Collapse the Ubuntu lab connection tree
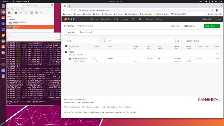Image resolution: width=224 pixels, height=126 pixels. pos(8,19)
